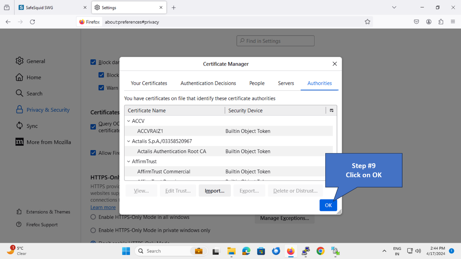Switch to the Your Certificates tab
The image size is (461, 259).
coord(149,83)
